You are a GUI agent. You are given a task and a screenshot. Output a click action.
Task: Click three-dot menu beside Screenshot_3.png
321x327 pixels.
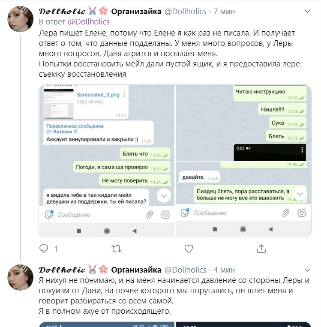(124, 94)
